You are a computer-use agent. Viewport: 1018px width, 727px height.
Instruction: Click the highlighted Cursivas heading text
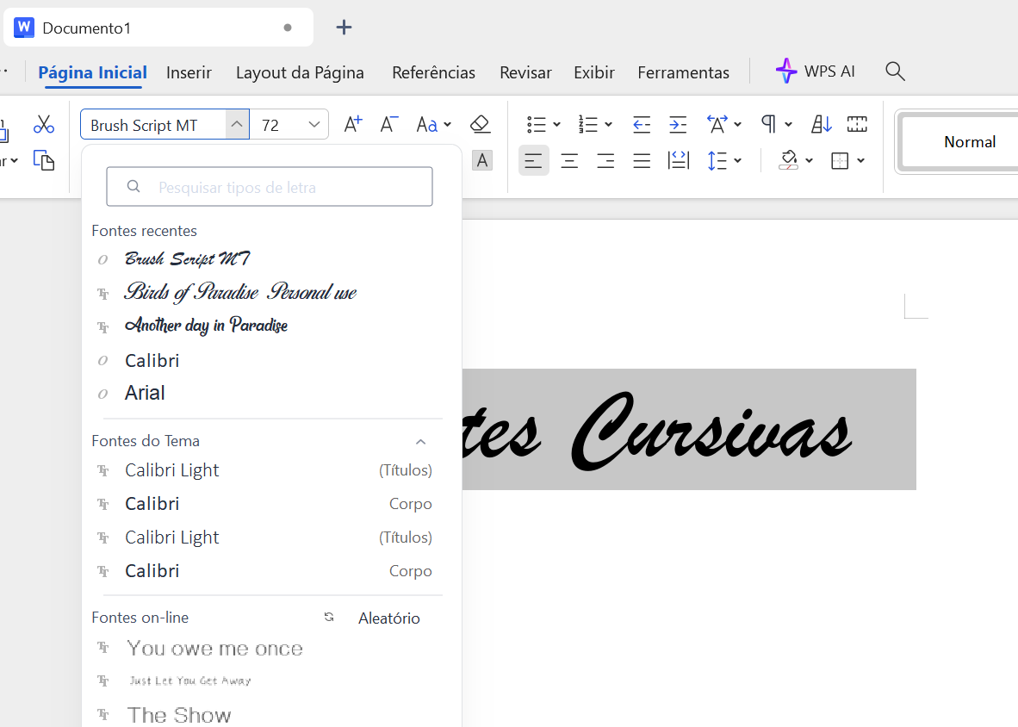712,432
